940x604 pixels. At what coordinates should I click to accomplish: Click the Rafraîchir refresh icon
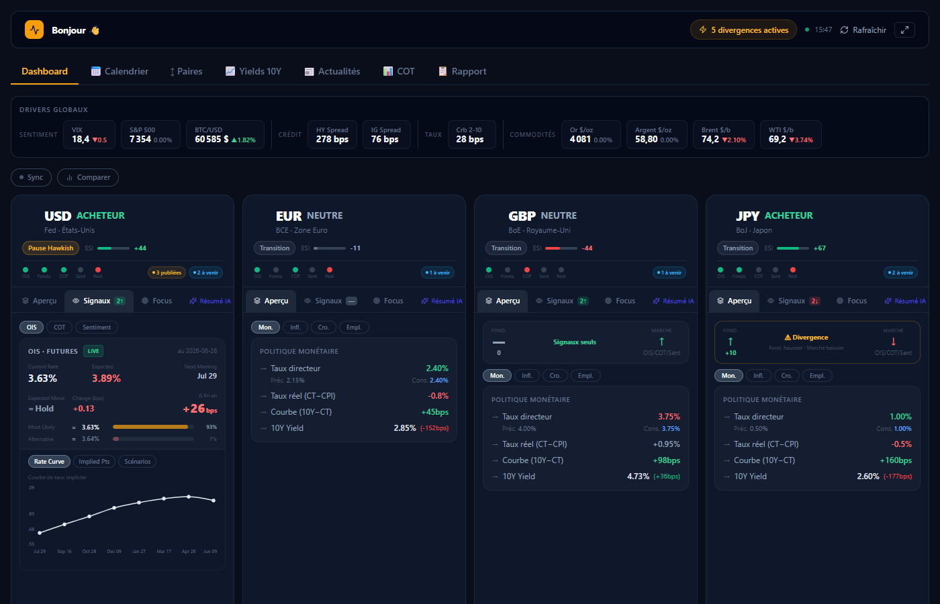click(845, 30)
